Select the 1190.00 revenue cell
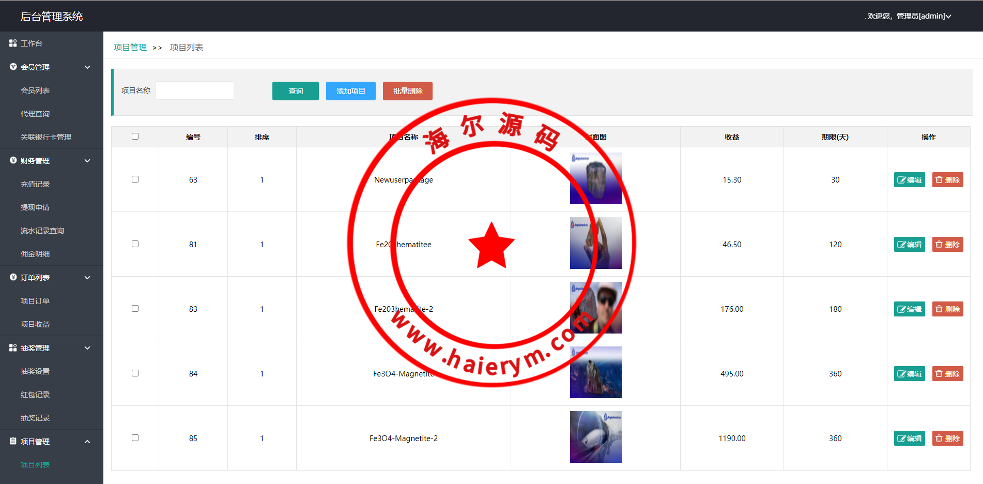Screen dimensions: 983x484 click(732, 438)
